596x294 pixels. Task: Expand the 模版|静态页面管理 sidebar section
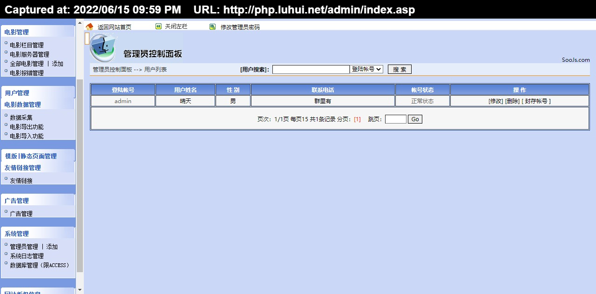[x=31, y=156]
